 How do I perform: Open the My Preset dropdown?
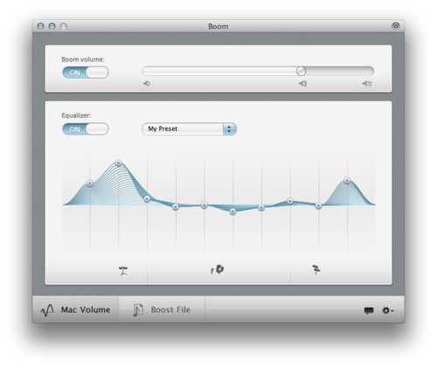tap(189, 128)
